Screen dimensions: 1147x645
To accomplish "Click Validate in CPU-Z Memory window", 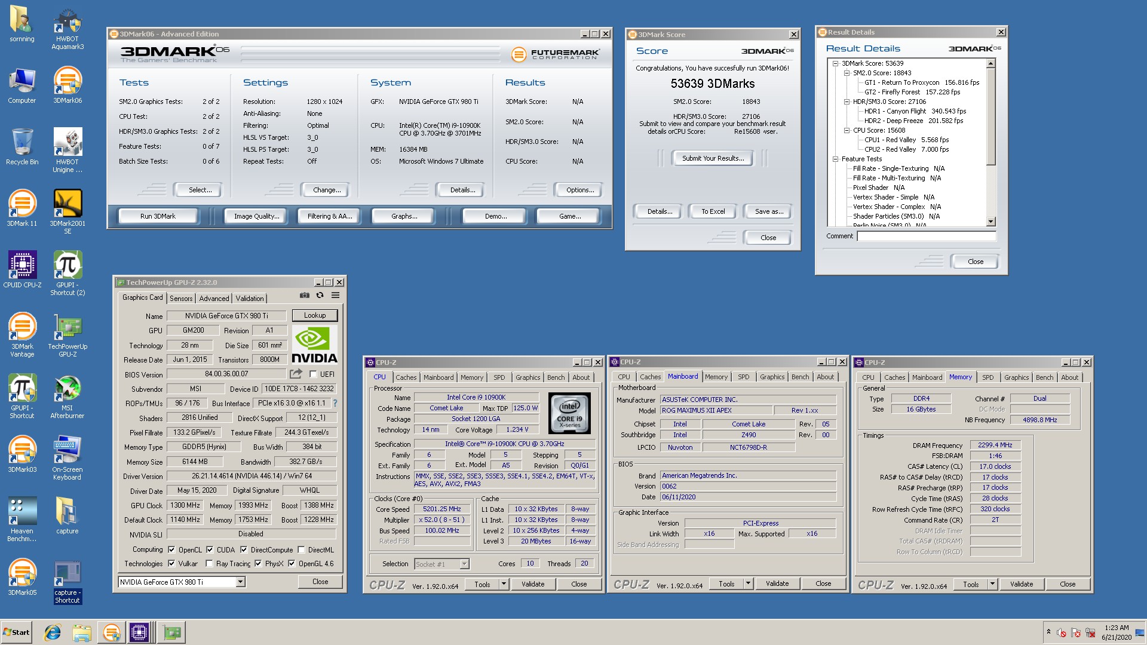I will (1022, 584).
